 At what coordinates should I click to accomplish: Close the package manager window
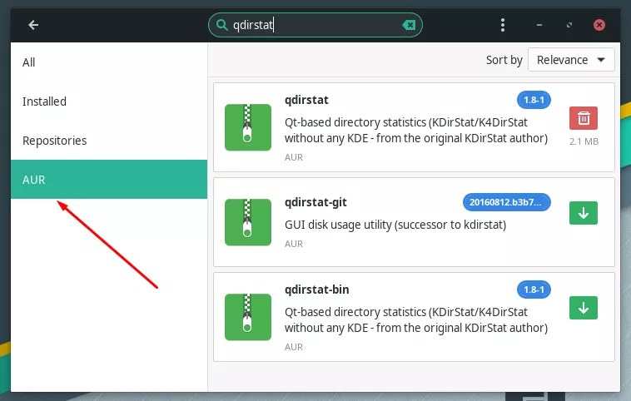pyautogui.click(x=599, y=25)
